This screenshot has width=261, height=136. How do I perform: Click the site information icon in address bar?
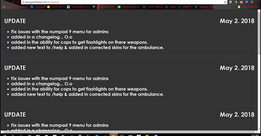23,2
